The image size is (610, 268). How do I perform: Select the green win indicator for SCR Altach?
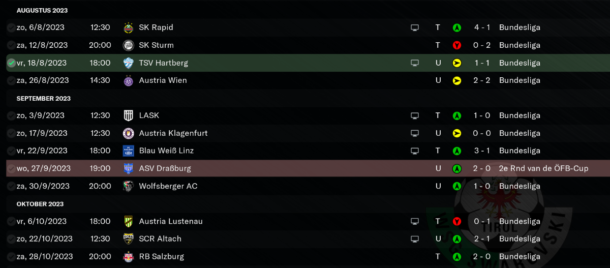457,239
